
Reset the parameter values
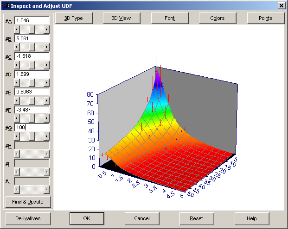(x=196, y=218)
